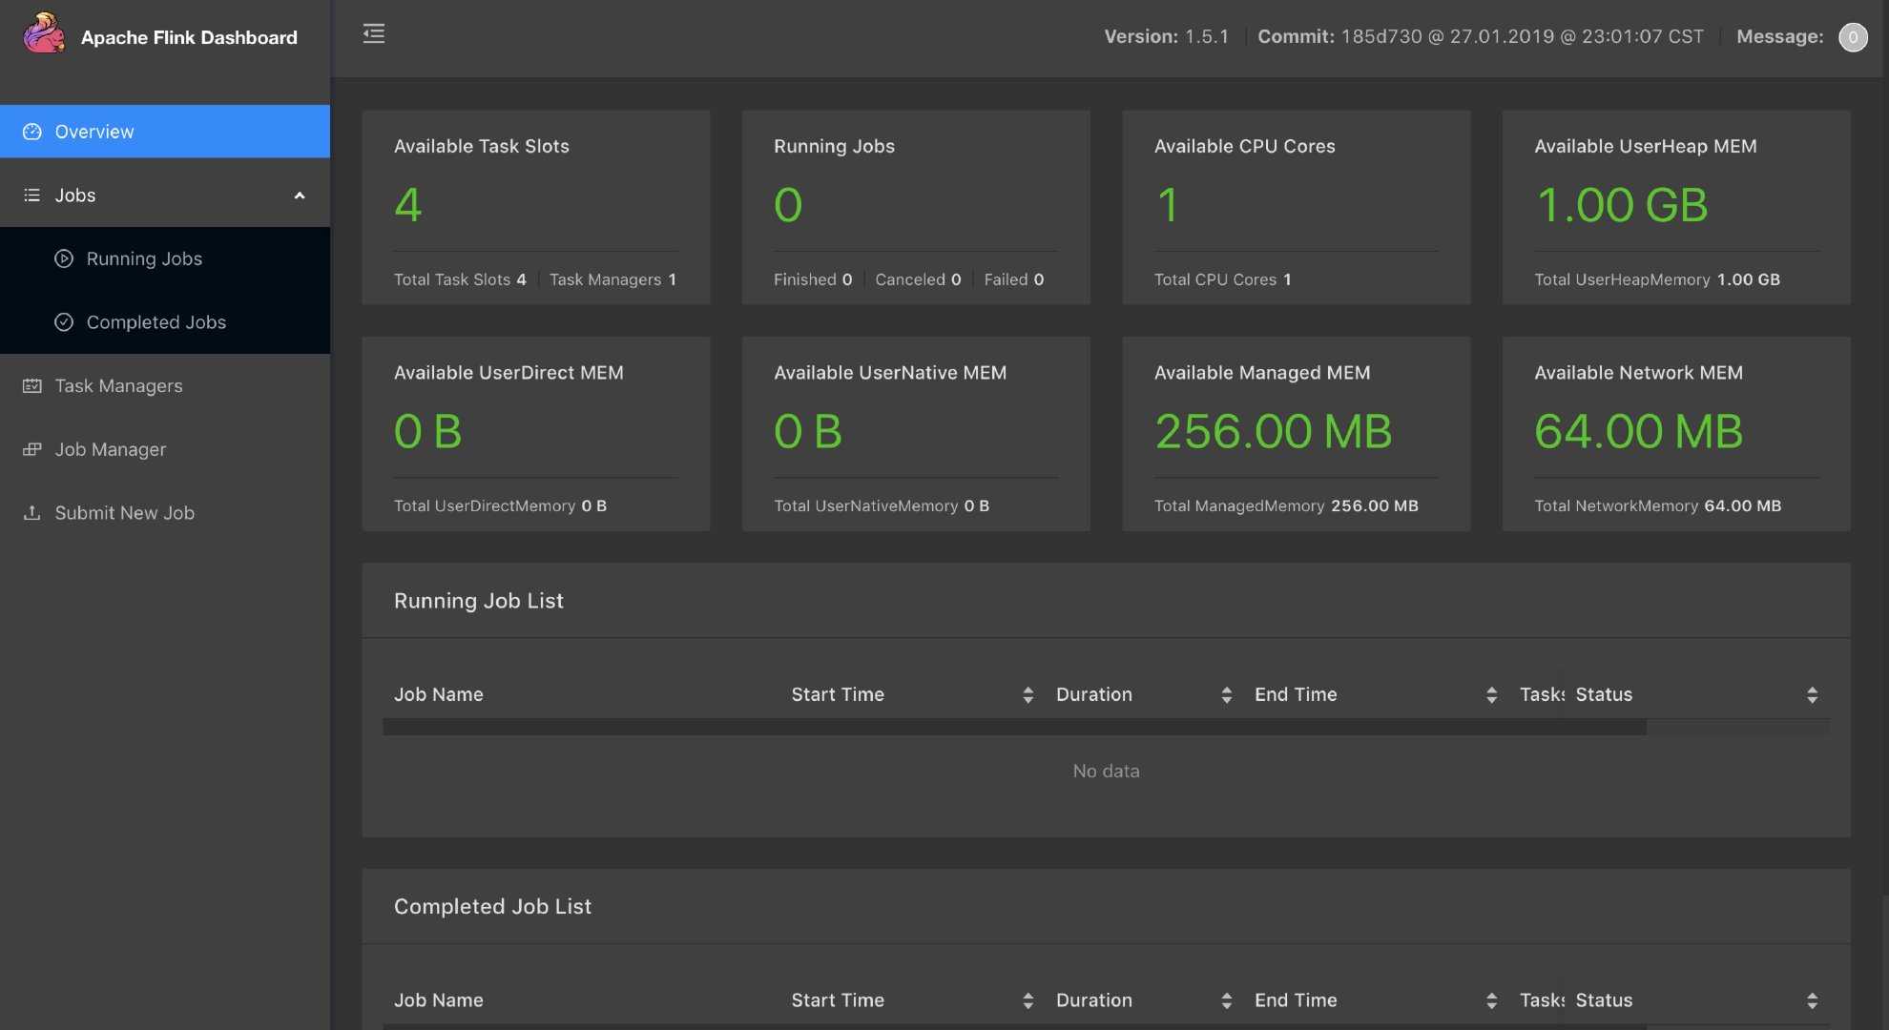The image size is (1889, 1030).
Task: Click the Message label in header
Action: pos(1780,36)
